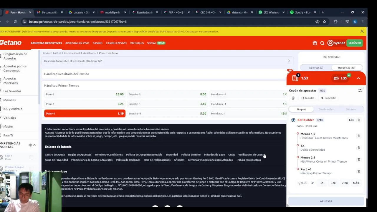The width and height of the screenshot is (377, 212).
Task: Open the user account profile icon
Action: pos(330,43)
